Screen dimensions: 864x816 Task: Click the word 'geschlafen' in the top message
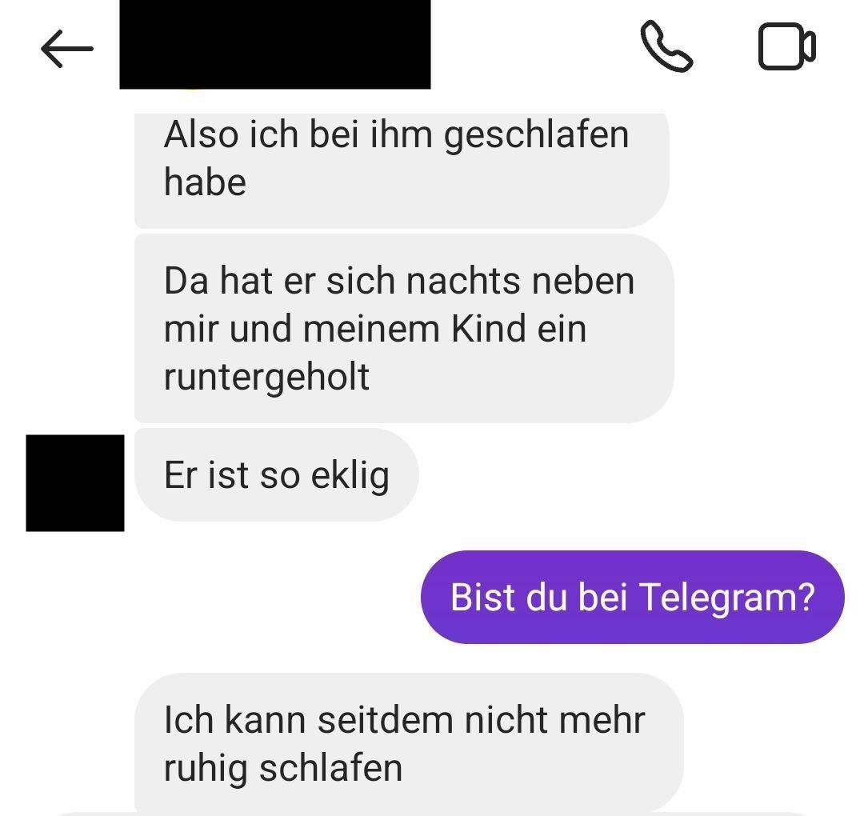[536, 136]
